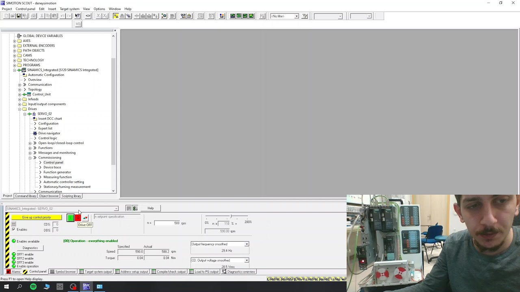520x292 pixels.
Task: Click the taskbar search icon
Action: pos(19,287)
